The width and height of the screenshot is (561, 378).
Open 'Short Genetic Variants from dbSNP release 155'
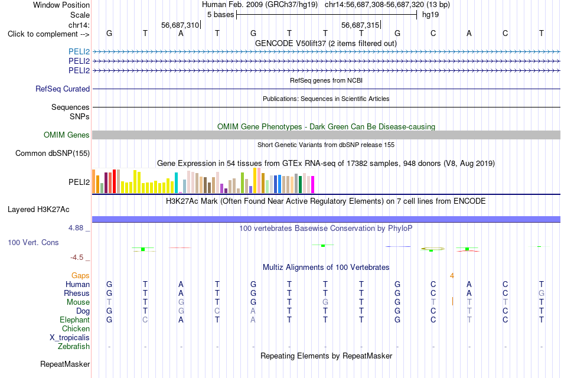point(326,145)
